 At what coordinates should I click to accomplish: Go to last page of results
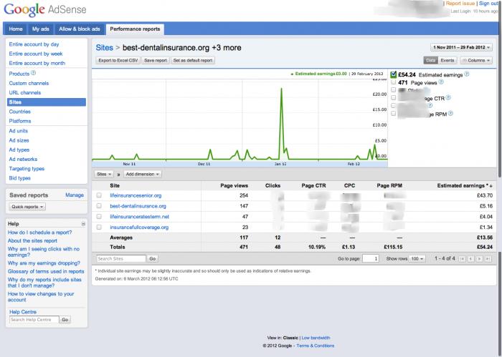coord(488,259)
